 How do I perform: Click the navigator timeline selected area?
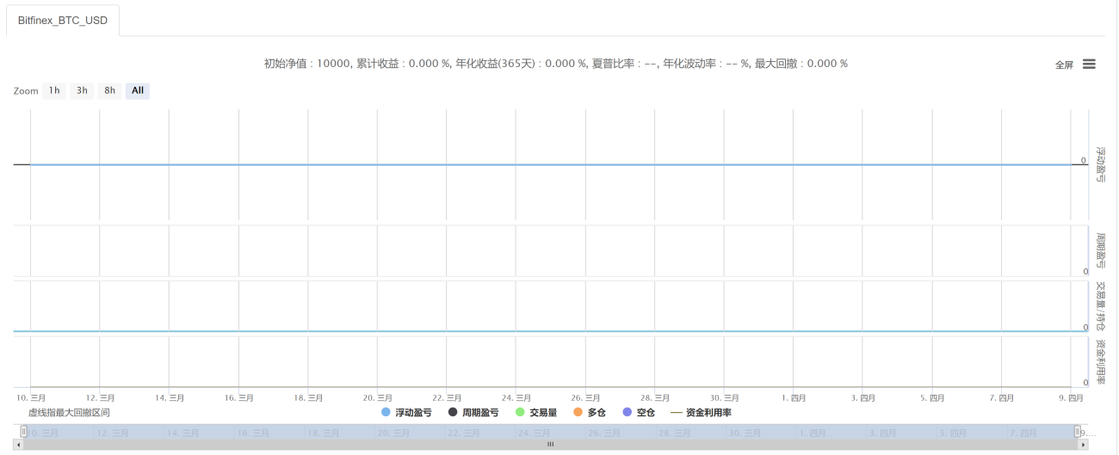click(551, 432)
